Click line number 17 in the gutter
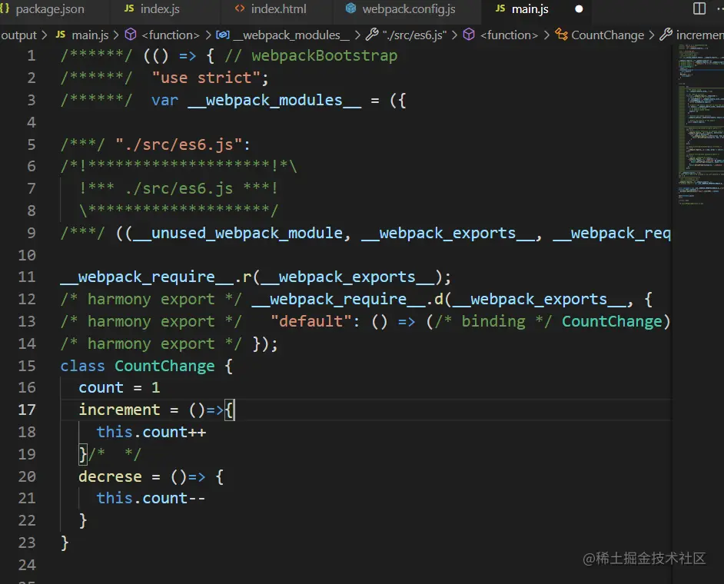Viewport: 724px width, 584px height. click(27, 410)
